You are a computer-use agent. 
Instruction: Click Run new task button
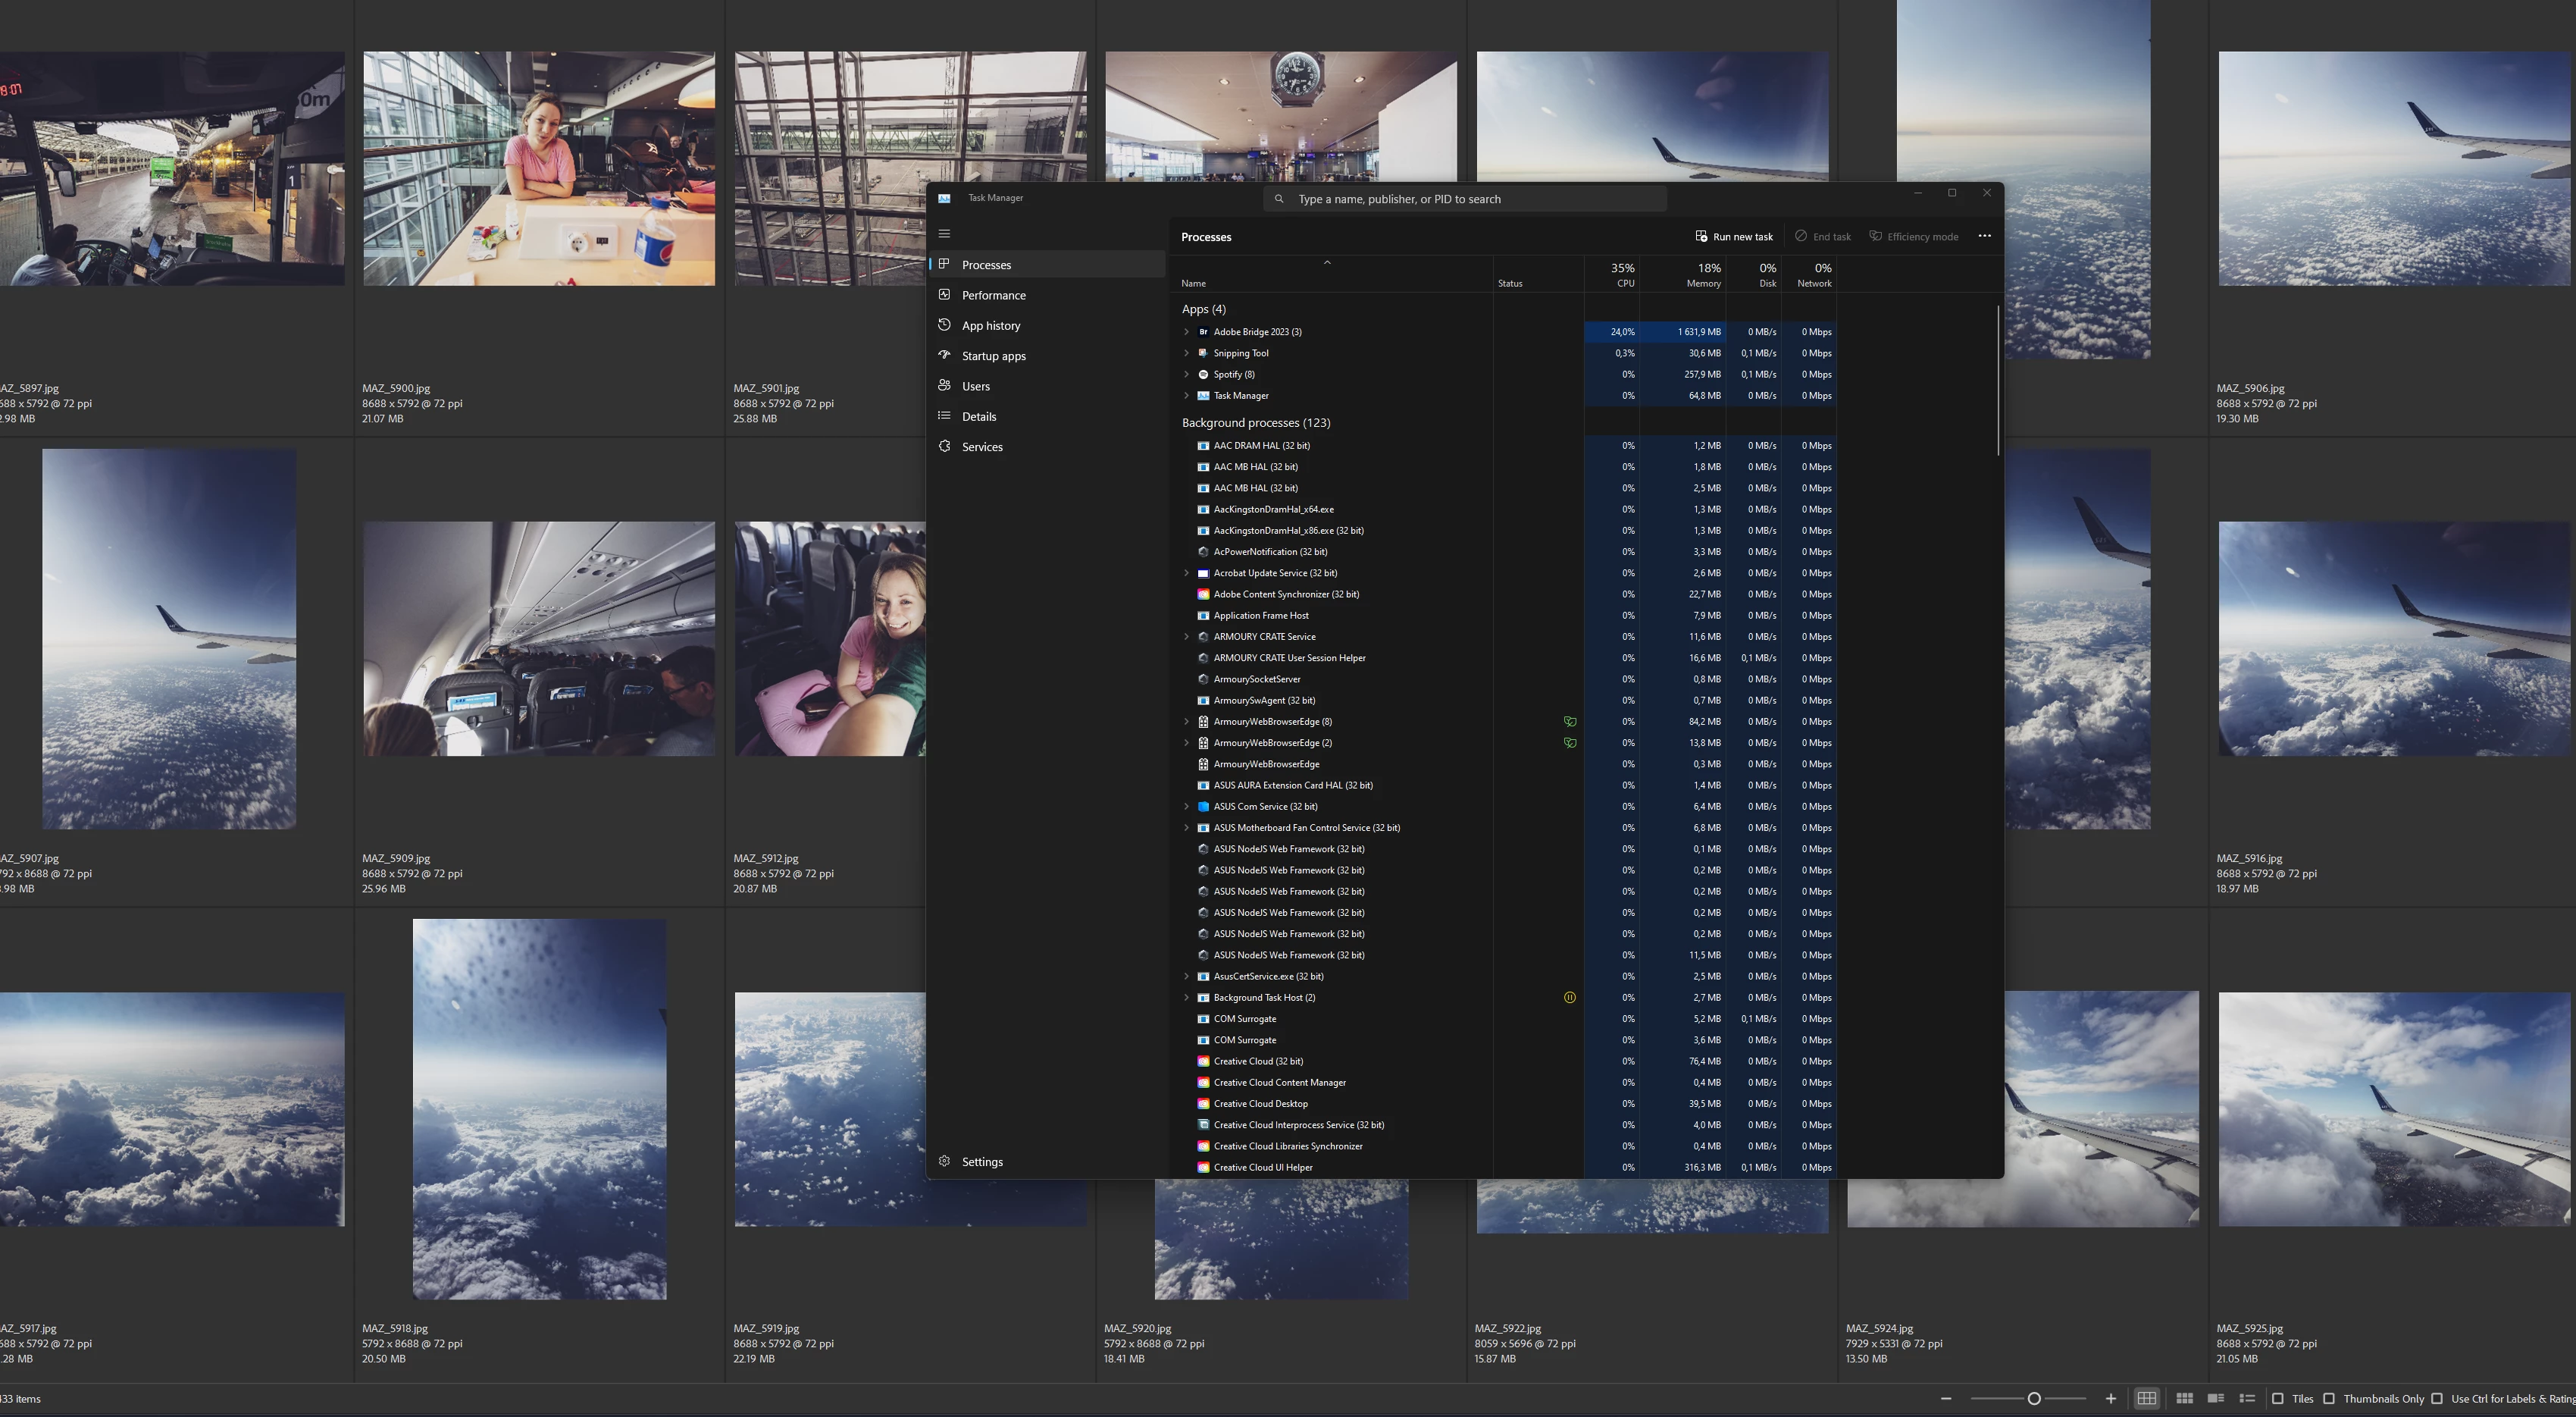1734,237
